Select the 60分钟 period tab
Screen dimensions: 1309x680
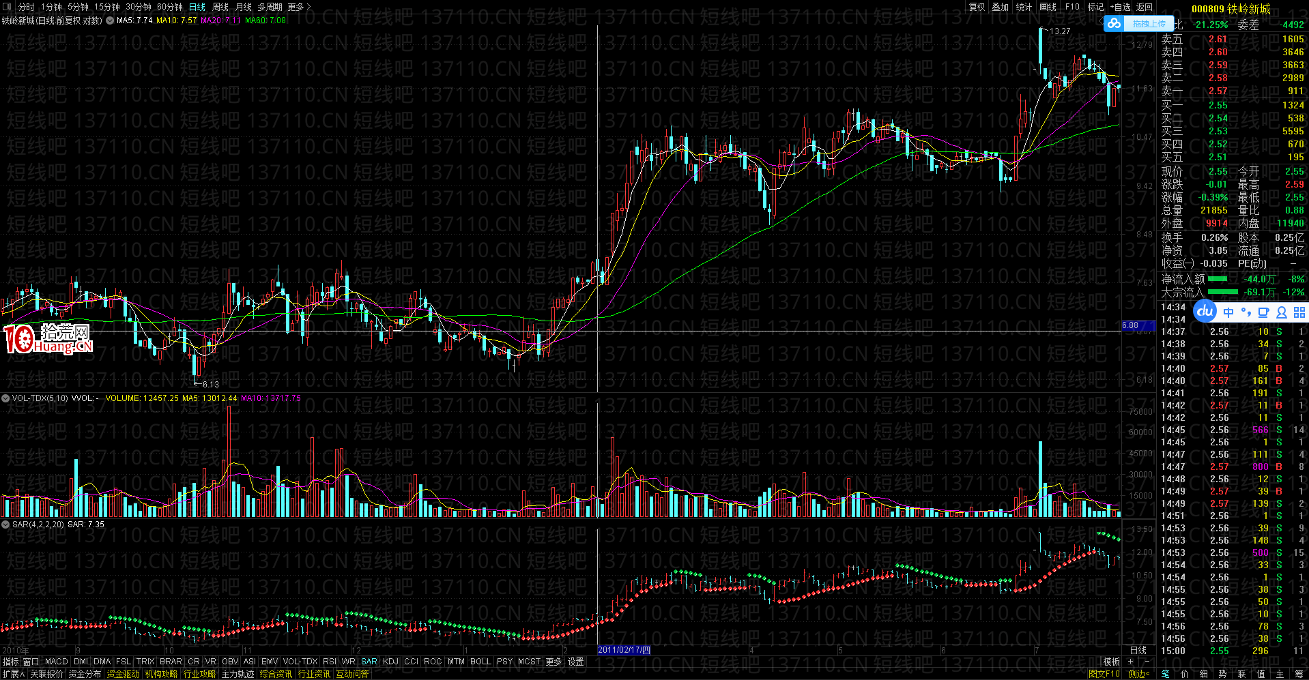170,7
